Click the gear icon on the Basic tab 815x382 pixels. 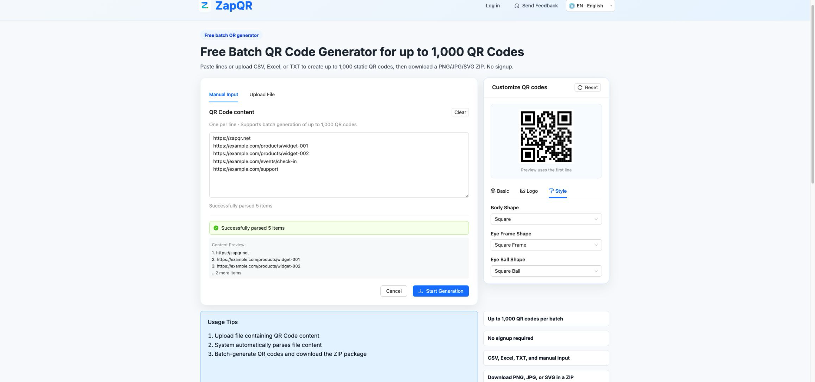493,191
